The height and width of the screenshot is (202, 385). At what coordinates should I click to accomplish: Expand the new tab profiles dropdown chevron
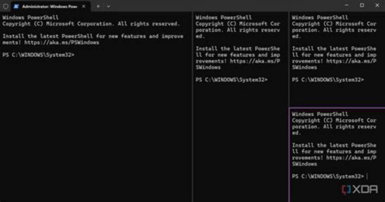pyautogui.click(x=108, y=6)
